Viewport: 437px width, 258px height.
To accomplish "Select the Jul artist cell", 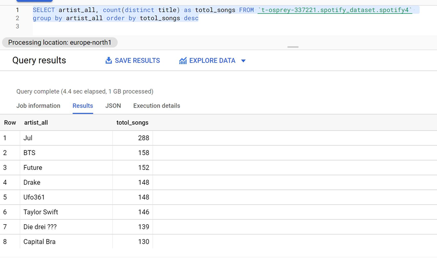I will tap(66, 138).
